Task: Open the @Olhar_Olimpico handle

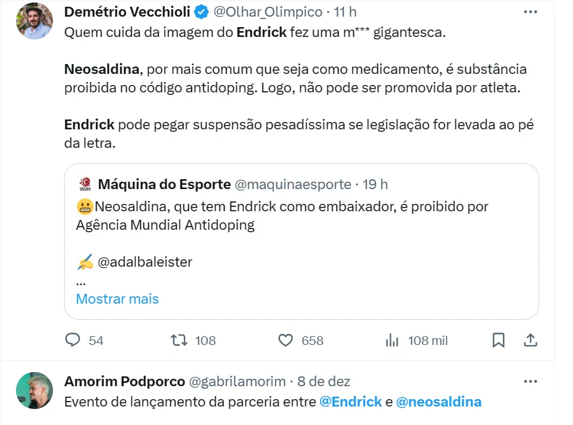Action: pyautogui.click(x=268, y=12)
